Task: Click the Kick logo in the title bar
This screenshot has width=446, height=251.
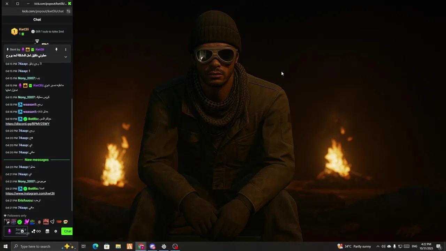Action: [x=70, y=3]
